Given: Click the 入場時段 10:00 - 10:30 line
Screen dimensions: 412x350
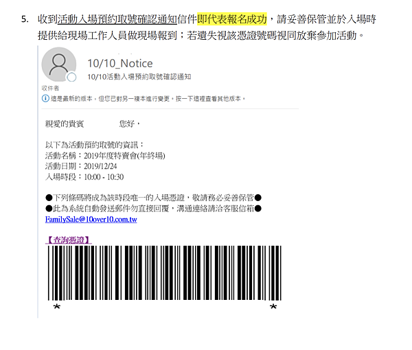Looking at the screenshot, I should [x=84, y=177].
